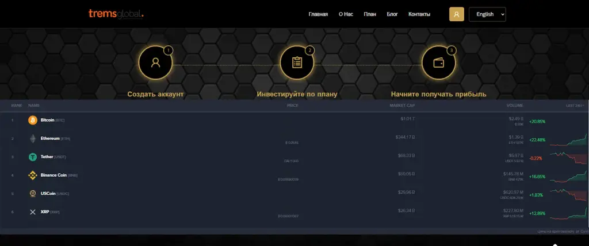Click the create account person icon
589x246 pixels.
pos(155,63)
